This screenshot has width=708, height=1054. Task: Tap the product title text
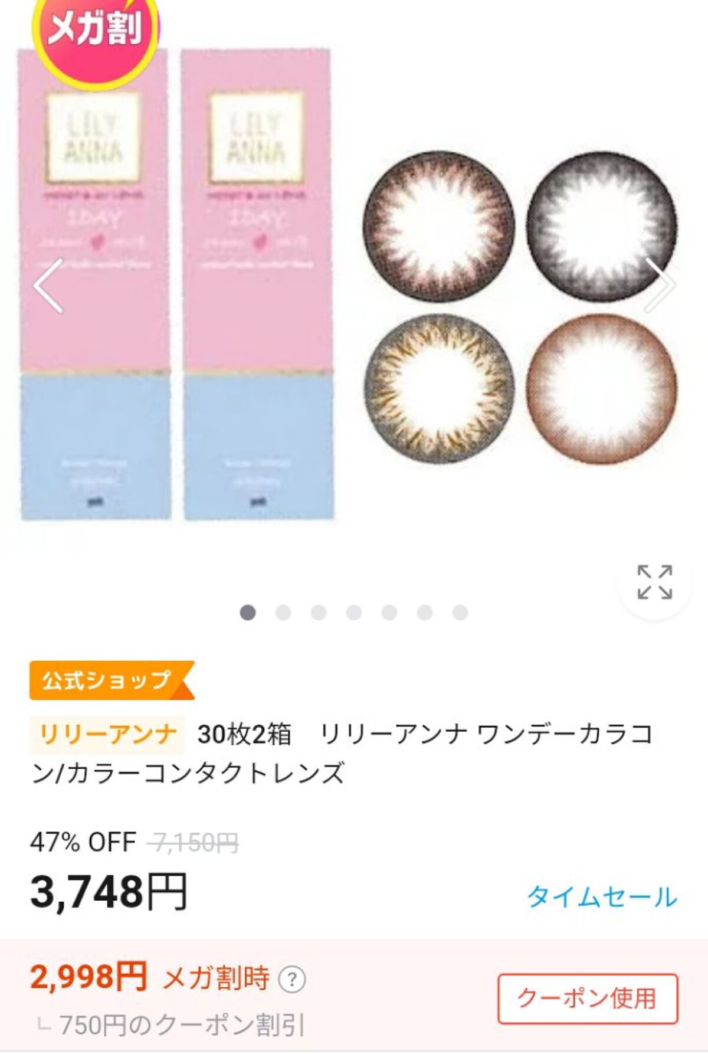[x=342, y=754]
